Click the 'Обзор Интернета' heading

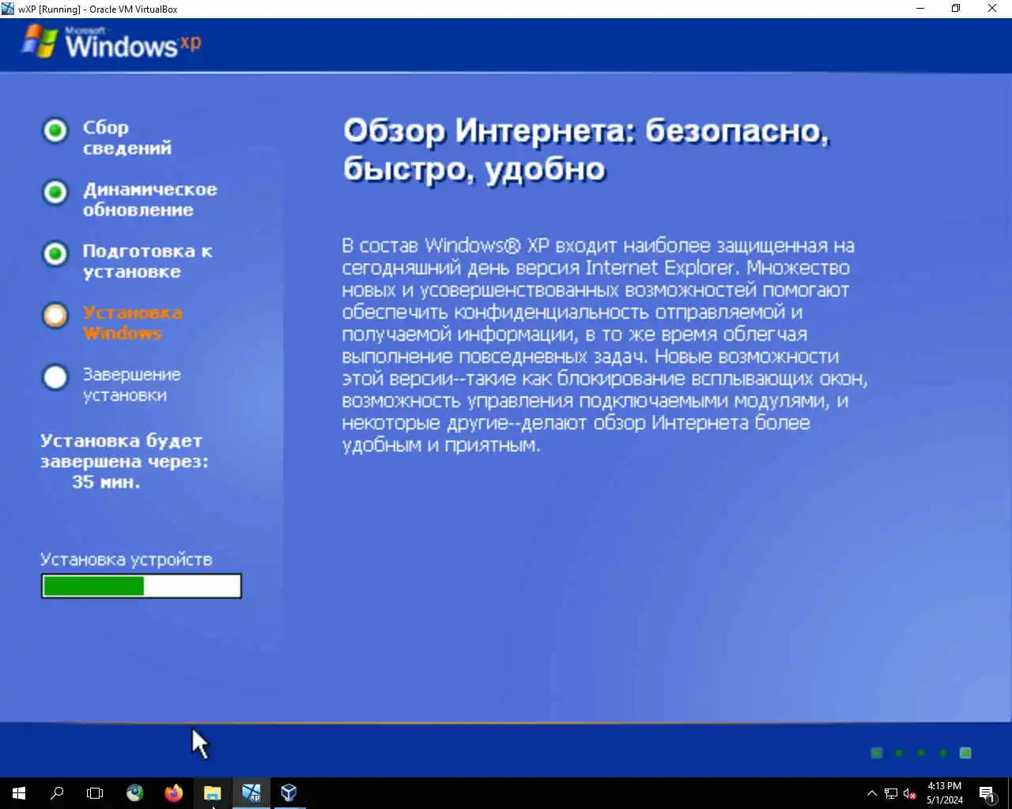coord(586,149)
